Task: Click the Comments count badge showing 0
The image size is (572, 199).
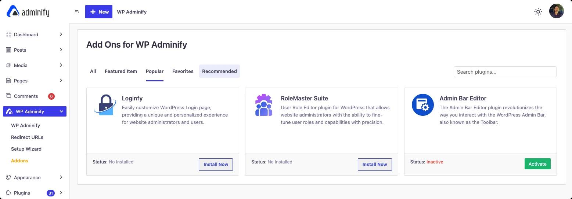Action: [51, 96]
